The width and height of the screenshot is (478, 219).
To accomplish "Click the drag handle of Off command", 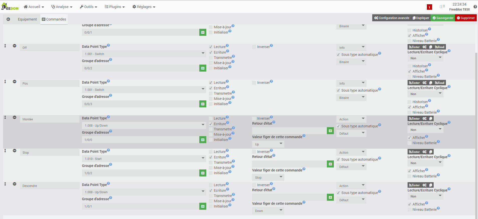I will tap(5, 46).
